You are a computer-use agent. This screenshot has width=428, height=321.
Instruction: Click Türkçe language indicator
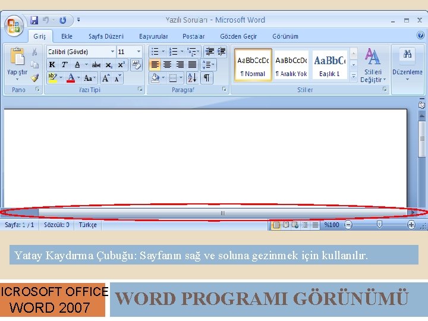point(87,225)
